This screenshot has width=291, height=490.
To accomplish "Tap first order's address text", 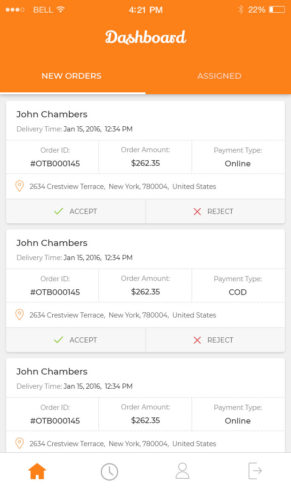I will [122, 187].
